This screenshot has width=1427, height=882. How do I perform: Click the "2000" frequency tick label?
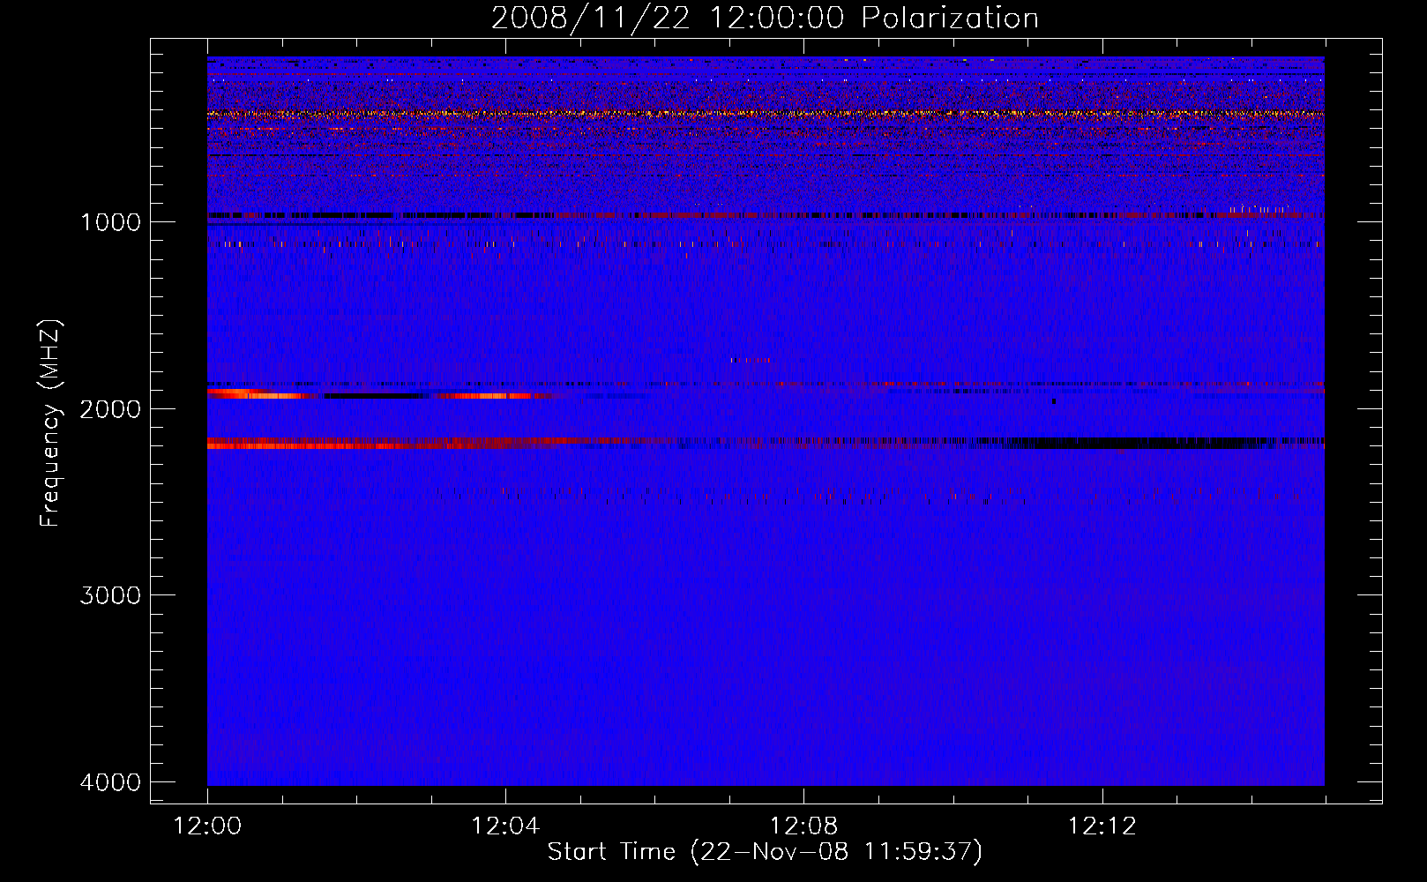tap(110, 408)
